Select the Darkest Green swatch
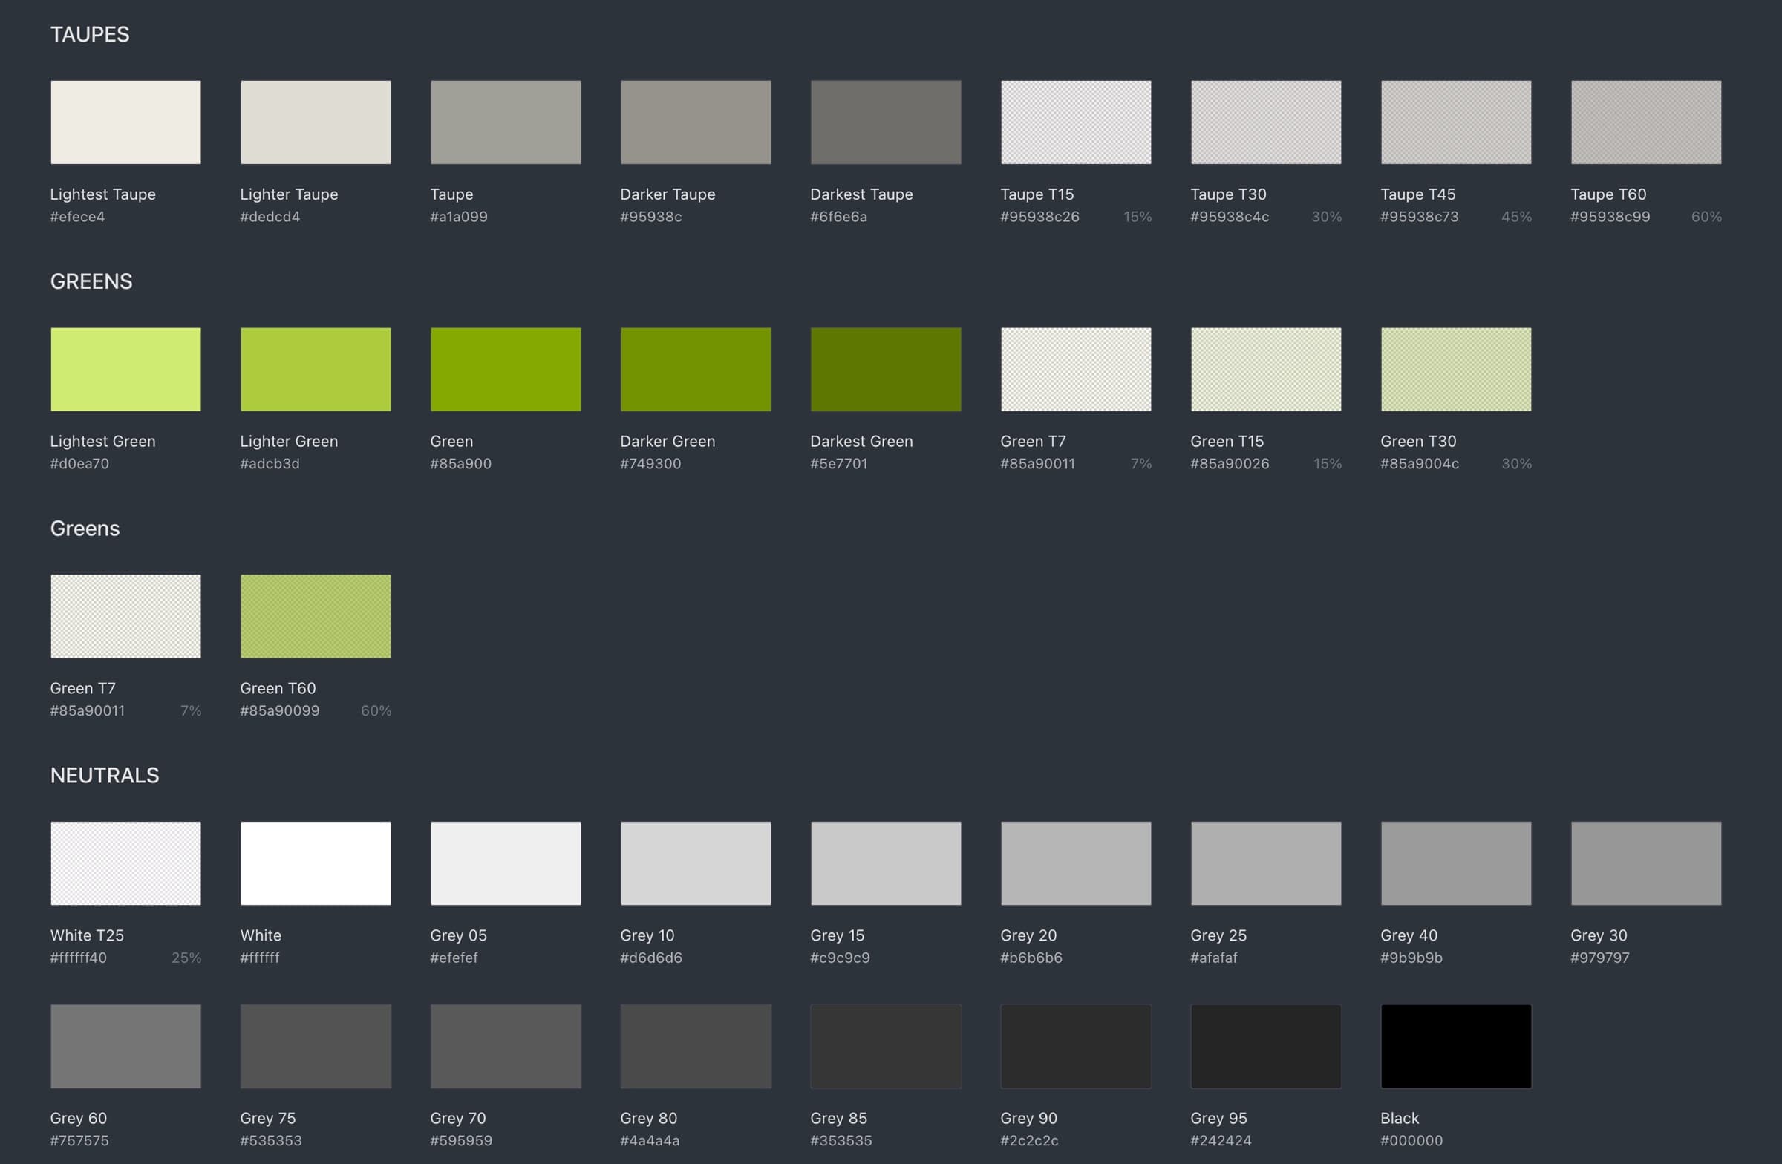Viewport: 1782px width, 1164px height. click(x=886, y=369)
